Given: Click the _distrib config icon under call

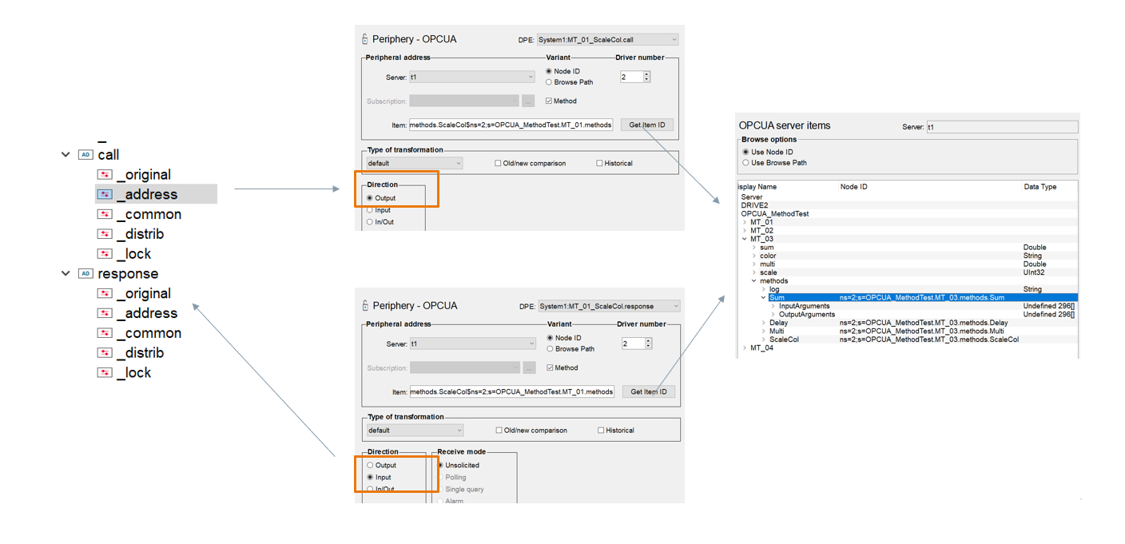Looking at the screenshot, I should pos(105,234).
